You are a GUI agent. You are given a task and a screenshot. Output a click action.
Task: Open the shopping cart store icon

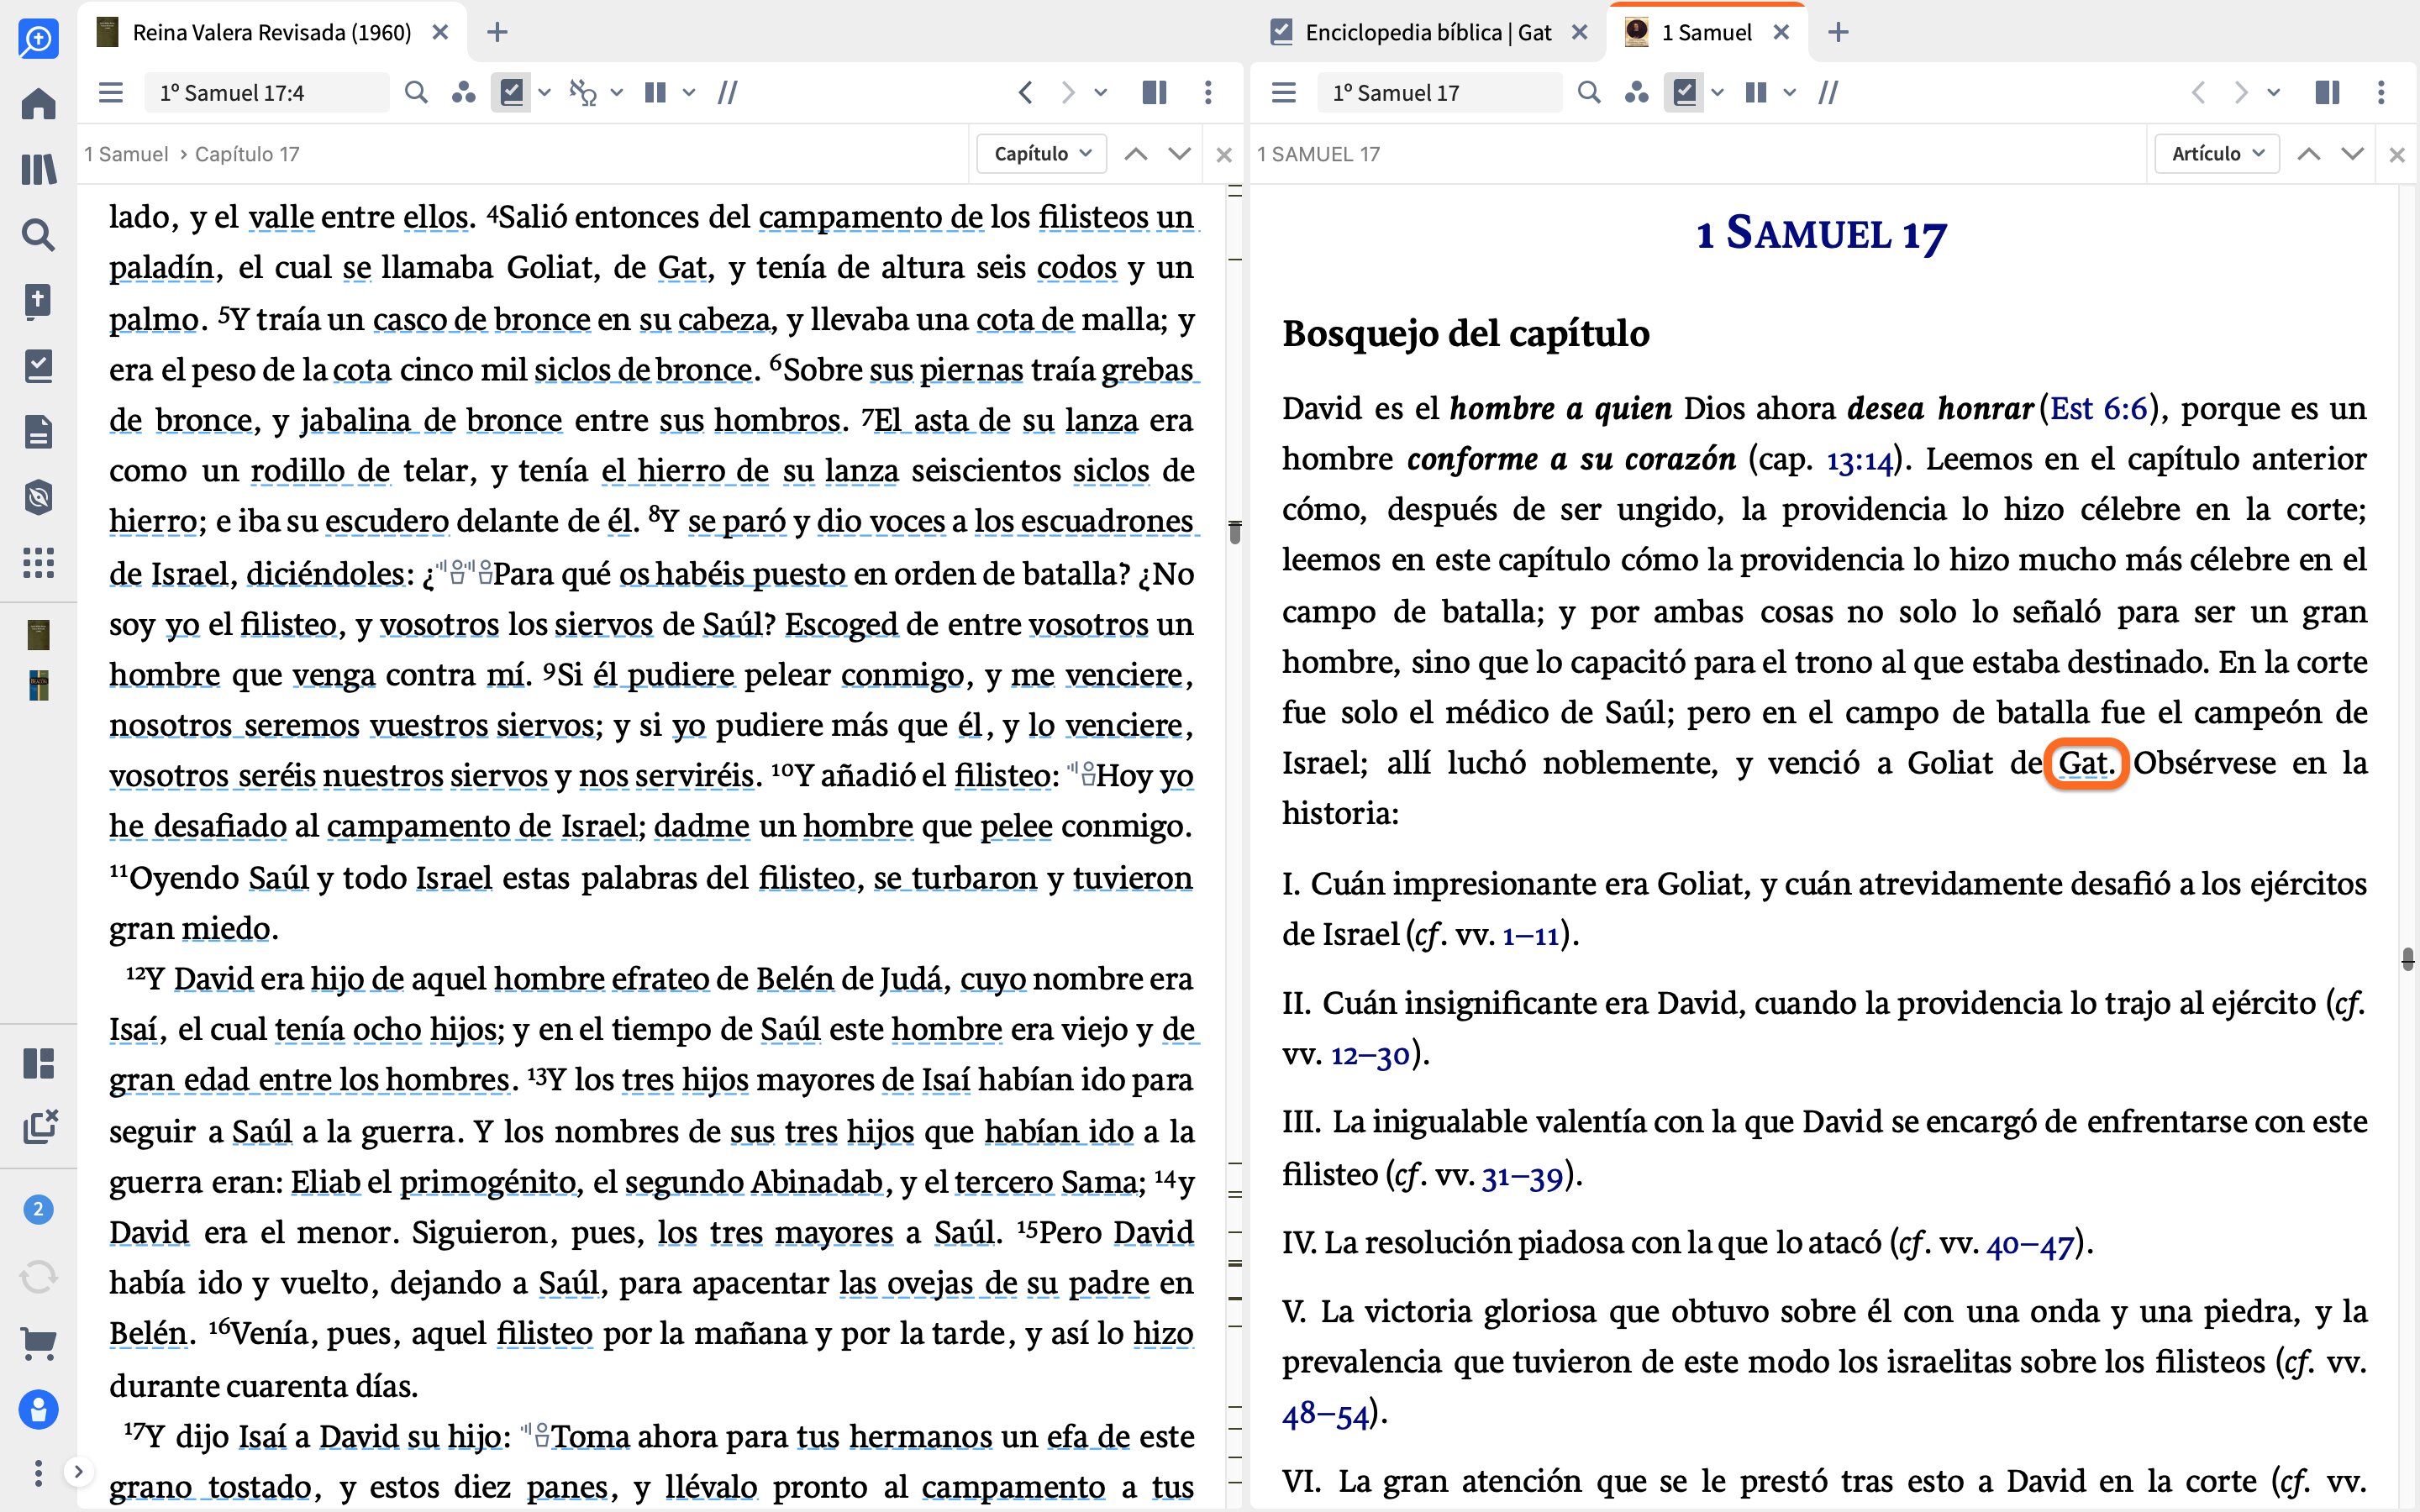(x=38, y=1343)
